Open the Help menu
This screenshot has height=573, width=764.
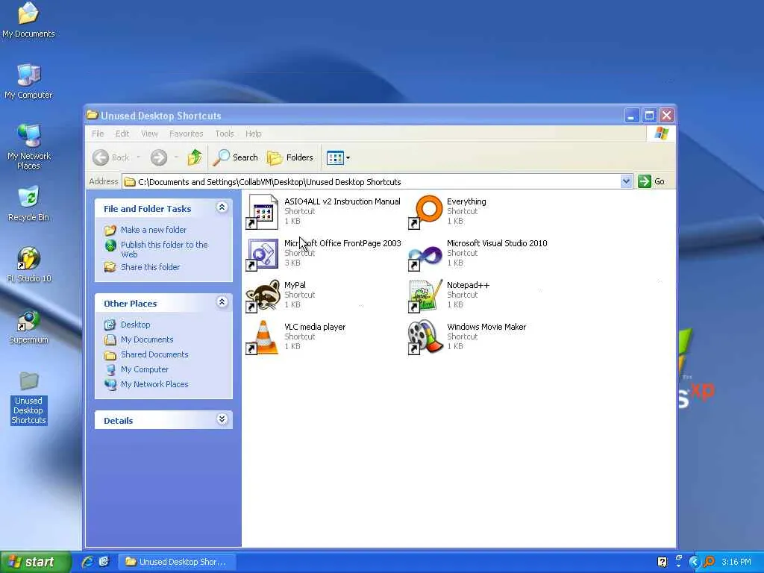[x=254, y=134]
